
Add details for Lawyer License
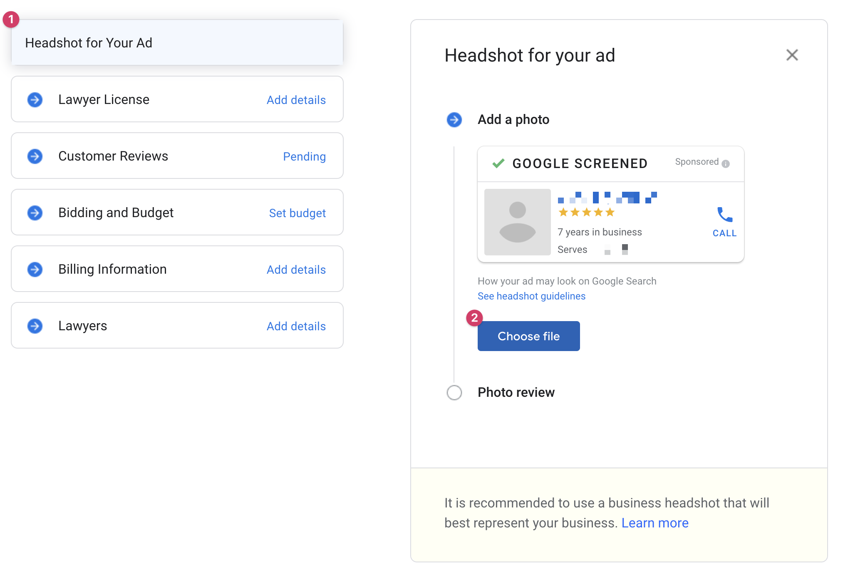point(296,100)
